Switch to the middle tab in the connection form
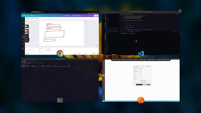Viewport: 201px width, 113px height. (142, 66)
